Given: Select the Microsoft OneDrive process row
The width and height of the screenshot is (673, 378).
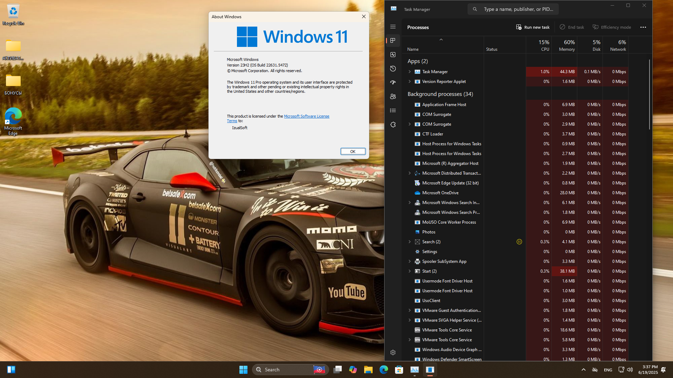Looking at the screenshot, I should point(515,192).
